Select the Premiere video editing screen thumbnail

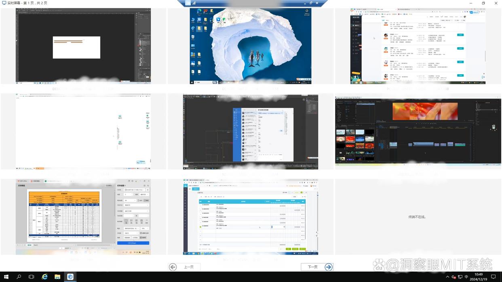[x=418, y=131]
